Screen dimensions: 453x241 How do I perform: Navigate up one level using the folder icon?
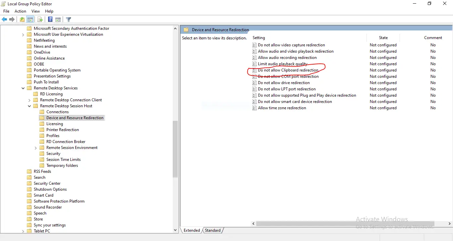tap(22, 19)
